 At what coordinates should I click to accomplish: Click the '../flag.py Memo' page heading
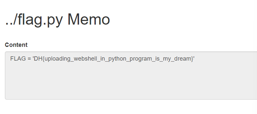click(57, 19)
